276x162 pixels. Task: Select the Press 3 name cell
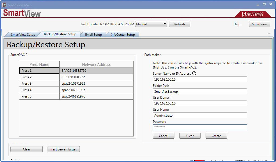click(x=39, y=83)
